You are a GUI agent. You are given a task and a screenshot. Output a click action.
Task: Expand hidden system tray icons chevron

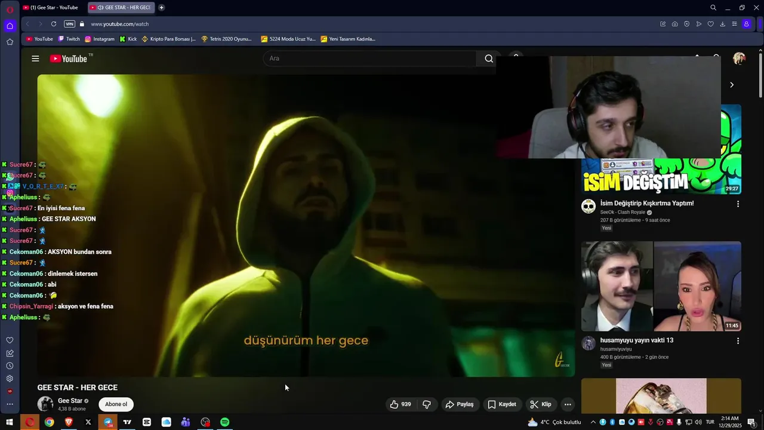tap(593, 422)
